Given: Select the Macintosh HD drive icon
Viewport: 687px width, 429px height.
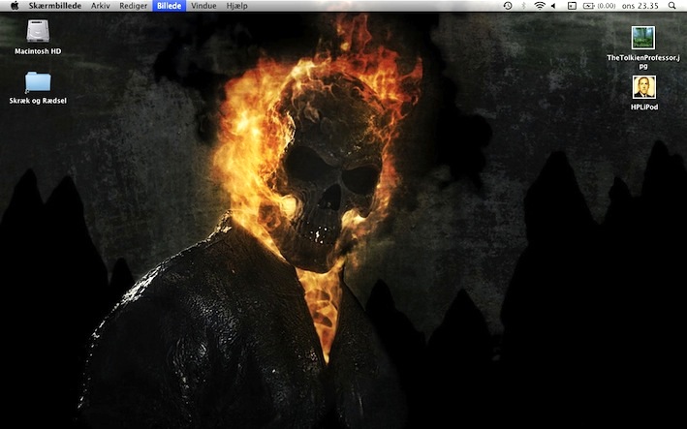Looking at the screenshot, I should click(38, 32).
